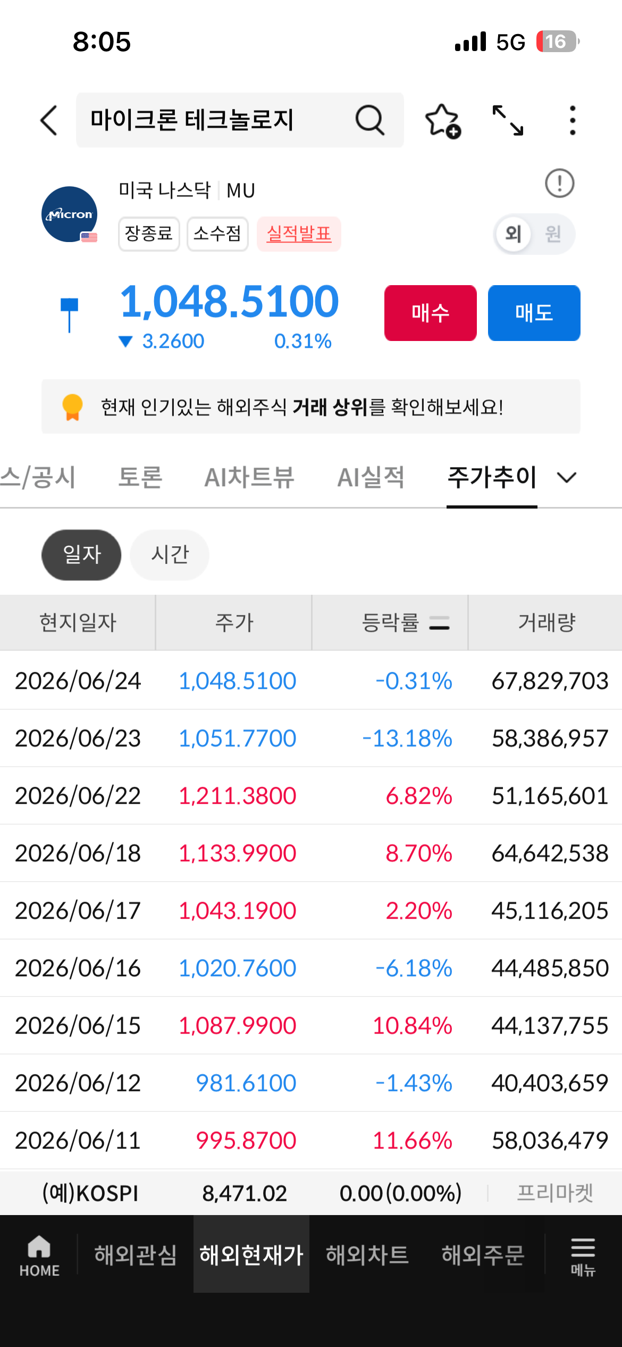
Task: Tap the 현지일자 column header
Action: click(78, 622)
